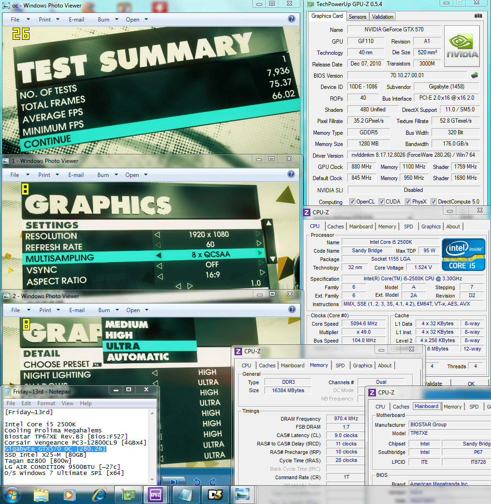Click E-mail in the '1' Photo Viewer toolbar

tap(76, 175)
